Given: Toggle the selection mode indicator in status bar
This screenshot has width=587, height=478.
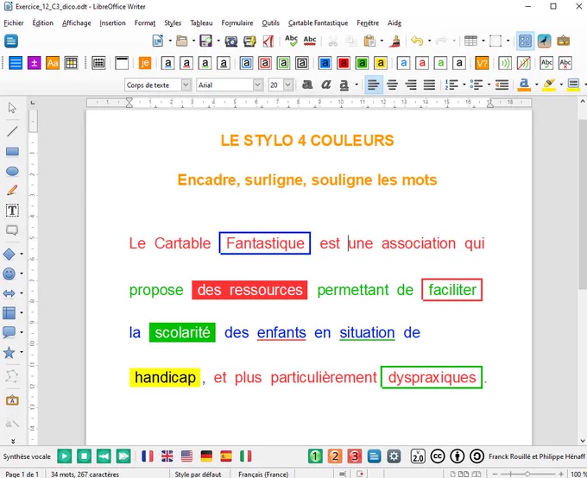Looking at the screenshot, I should pos(342,474).
